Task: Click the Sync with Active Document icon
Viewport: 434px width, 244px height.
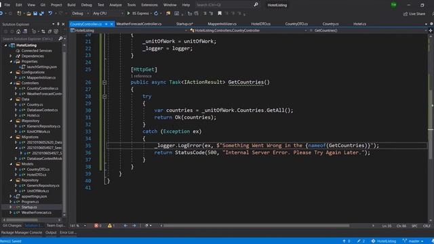Action: point(43,31)
